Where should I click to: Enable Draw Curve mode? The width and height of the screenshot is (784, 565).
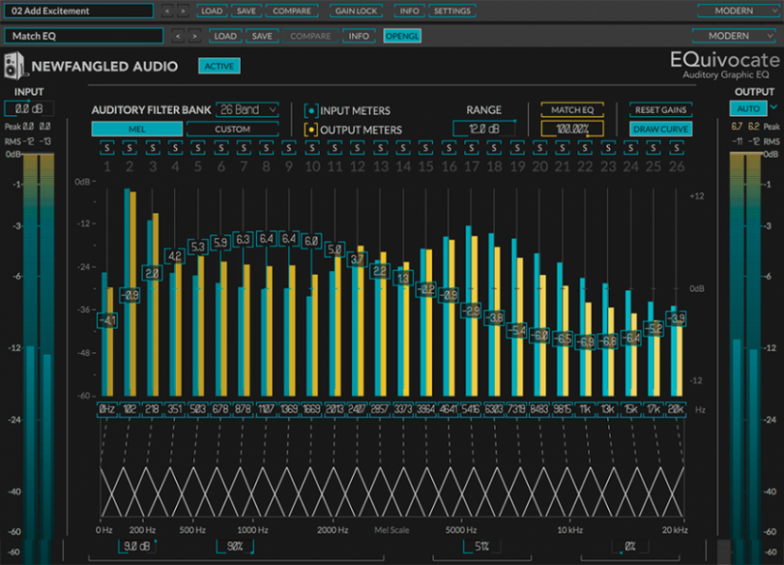661,128
